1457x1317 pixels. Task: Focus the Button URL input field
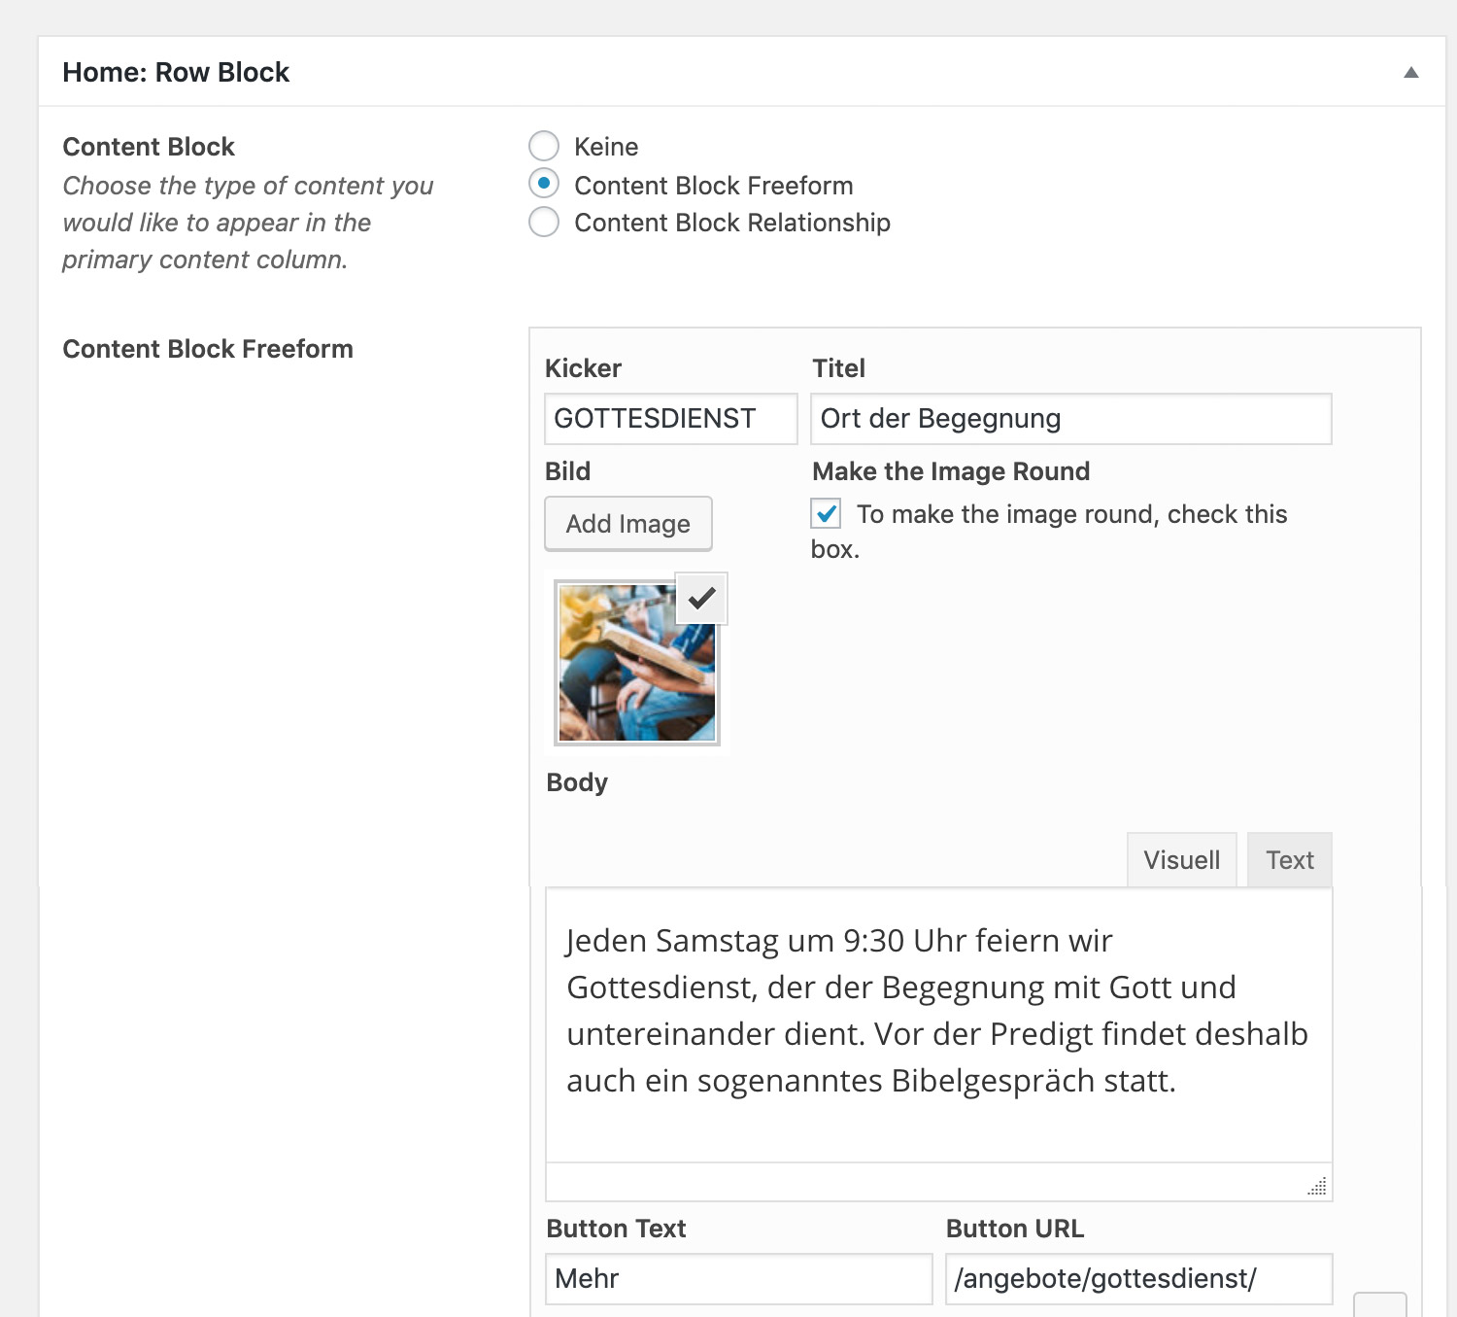coord(1138,1279)
